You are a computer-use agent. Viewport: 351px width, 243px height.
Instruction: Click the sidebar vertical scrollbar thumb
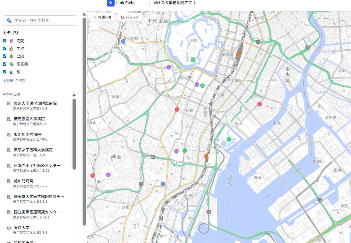[x=84, y=122]
